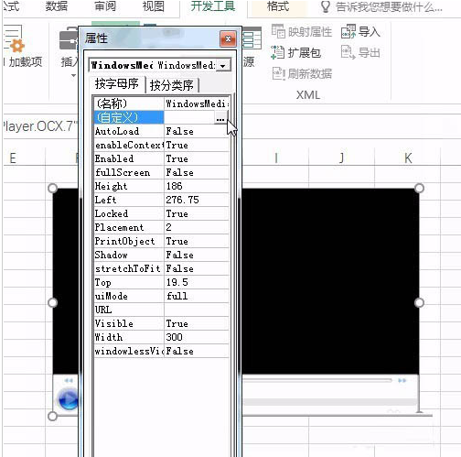461x457 pixels.
Task: Click the Map Properties label
Action: (x=310, y=32)
